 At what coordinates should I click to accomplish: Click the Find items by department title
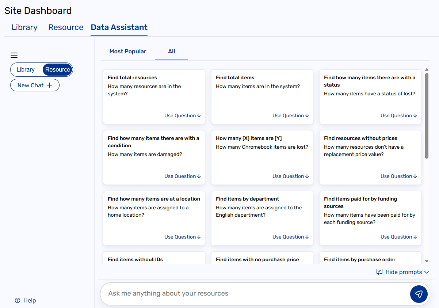248,199
